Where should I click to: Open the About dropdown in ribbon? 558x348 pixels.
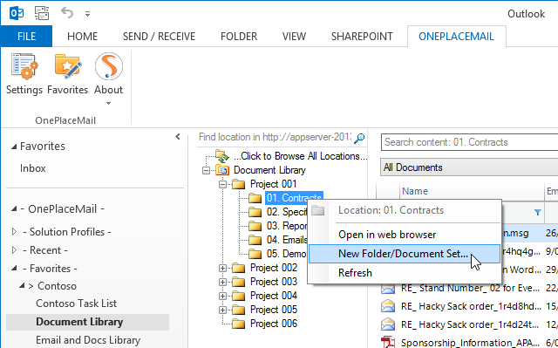click(108, 79)
